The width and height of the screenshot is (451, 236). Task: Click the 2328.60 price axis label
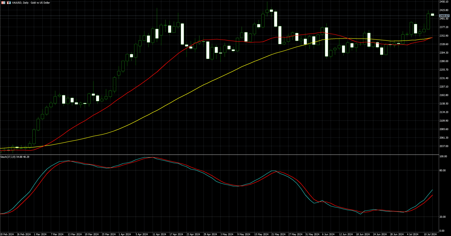click(444, 44)
